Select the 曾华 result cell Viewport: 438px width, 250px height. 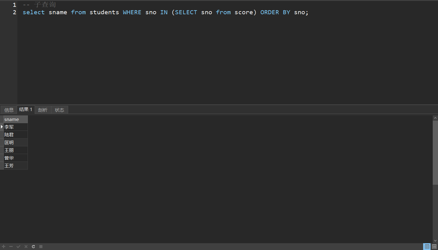[x=15, y=158]
